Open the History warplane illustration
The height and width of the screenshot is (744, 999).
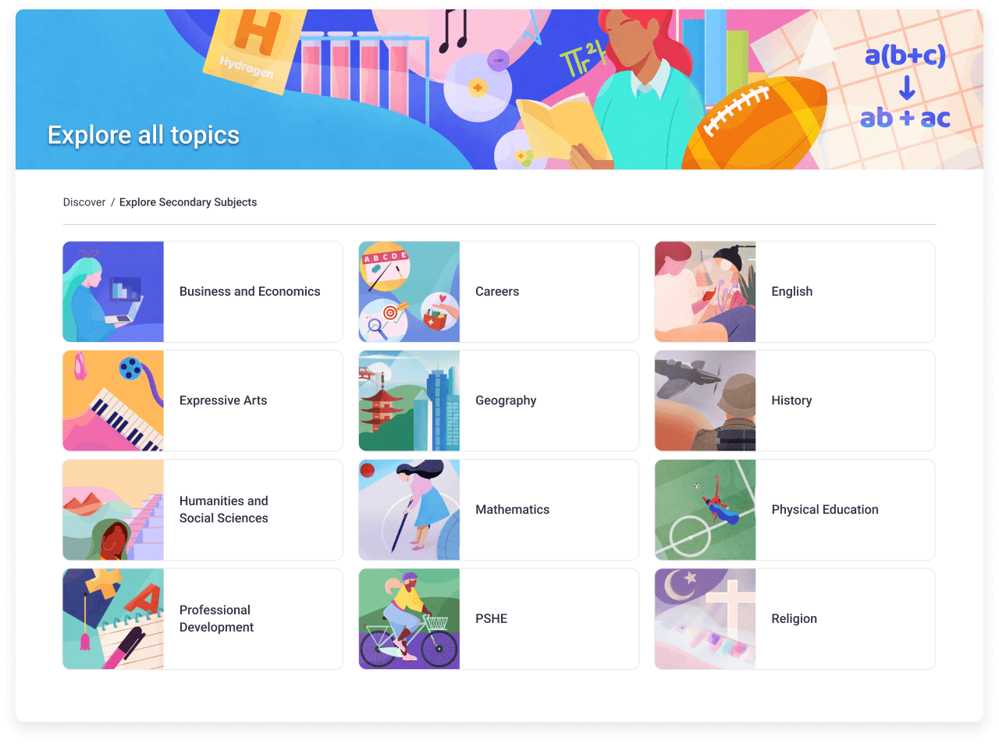[705, 400]
